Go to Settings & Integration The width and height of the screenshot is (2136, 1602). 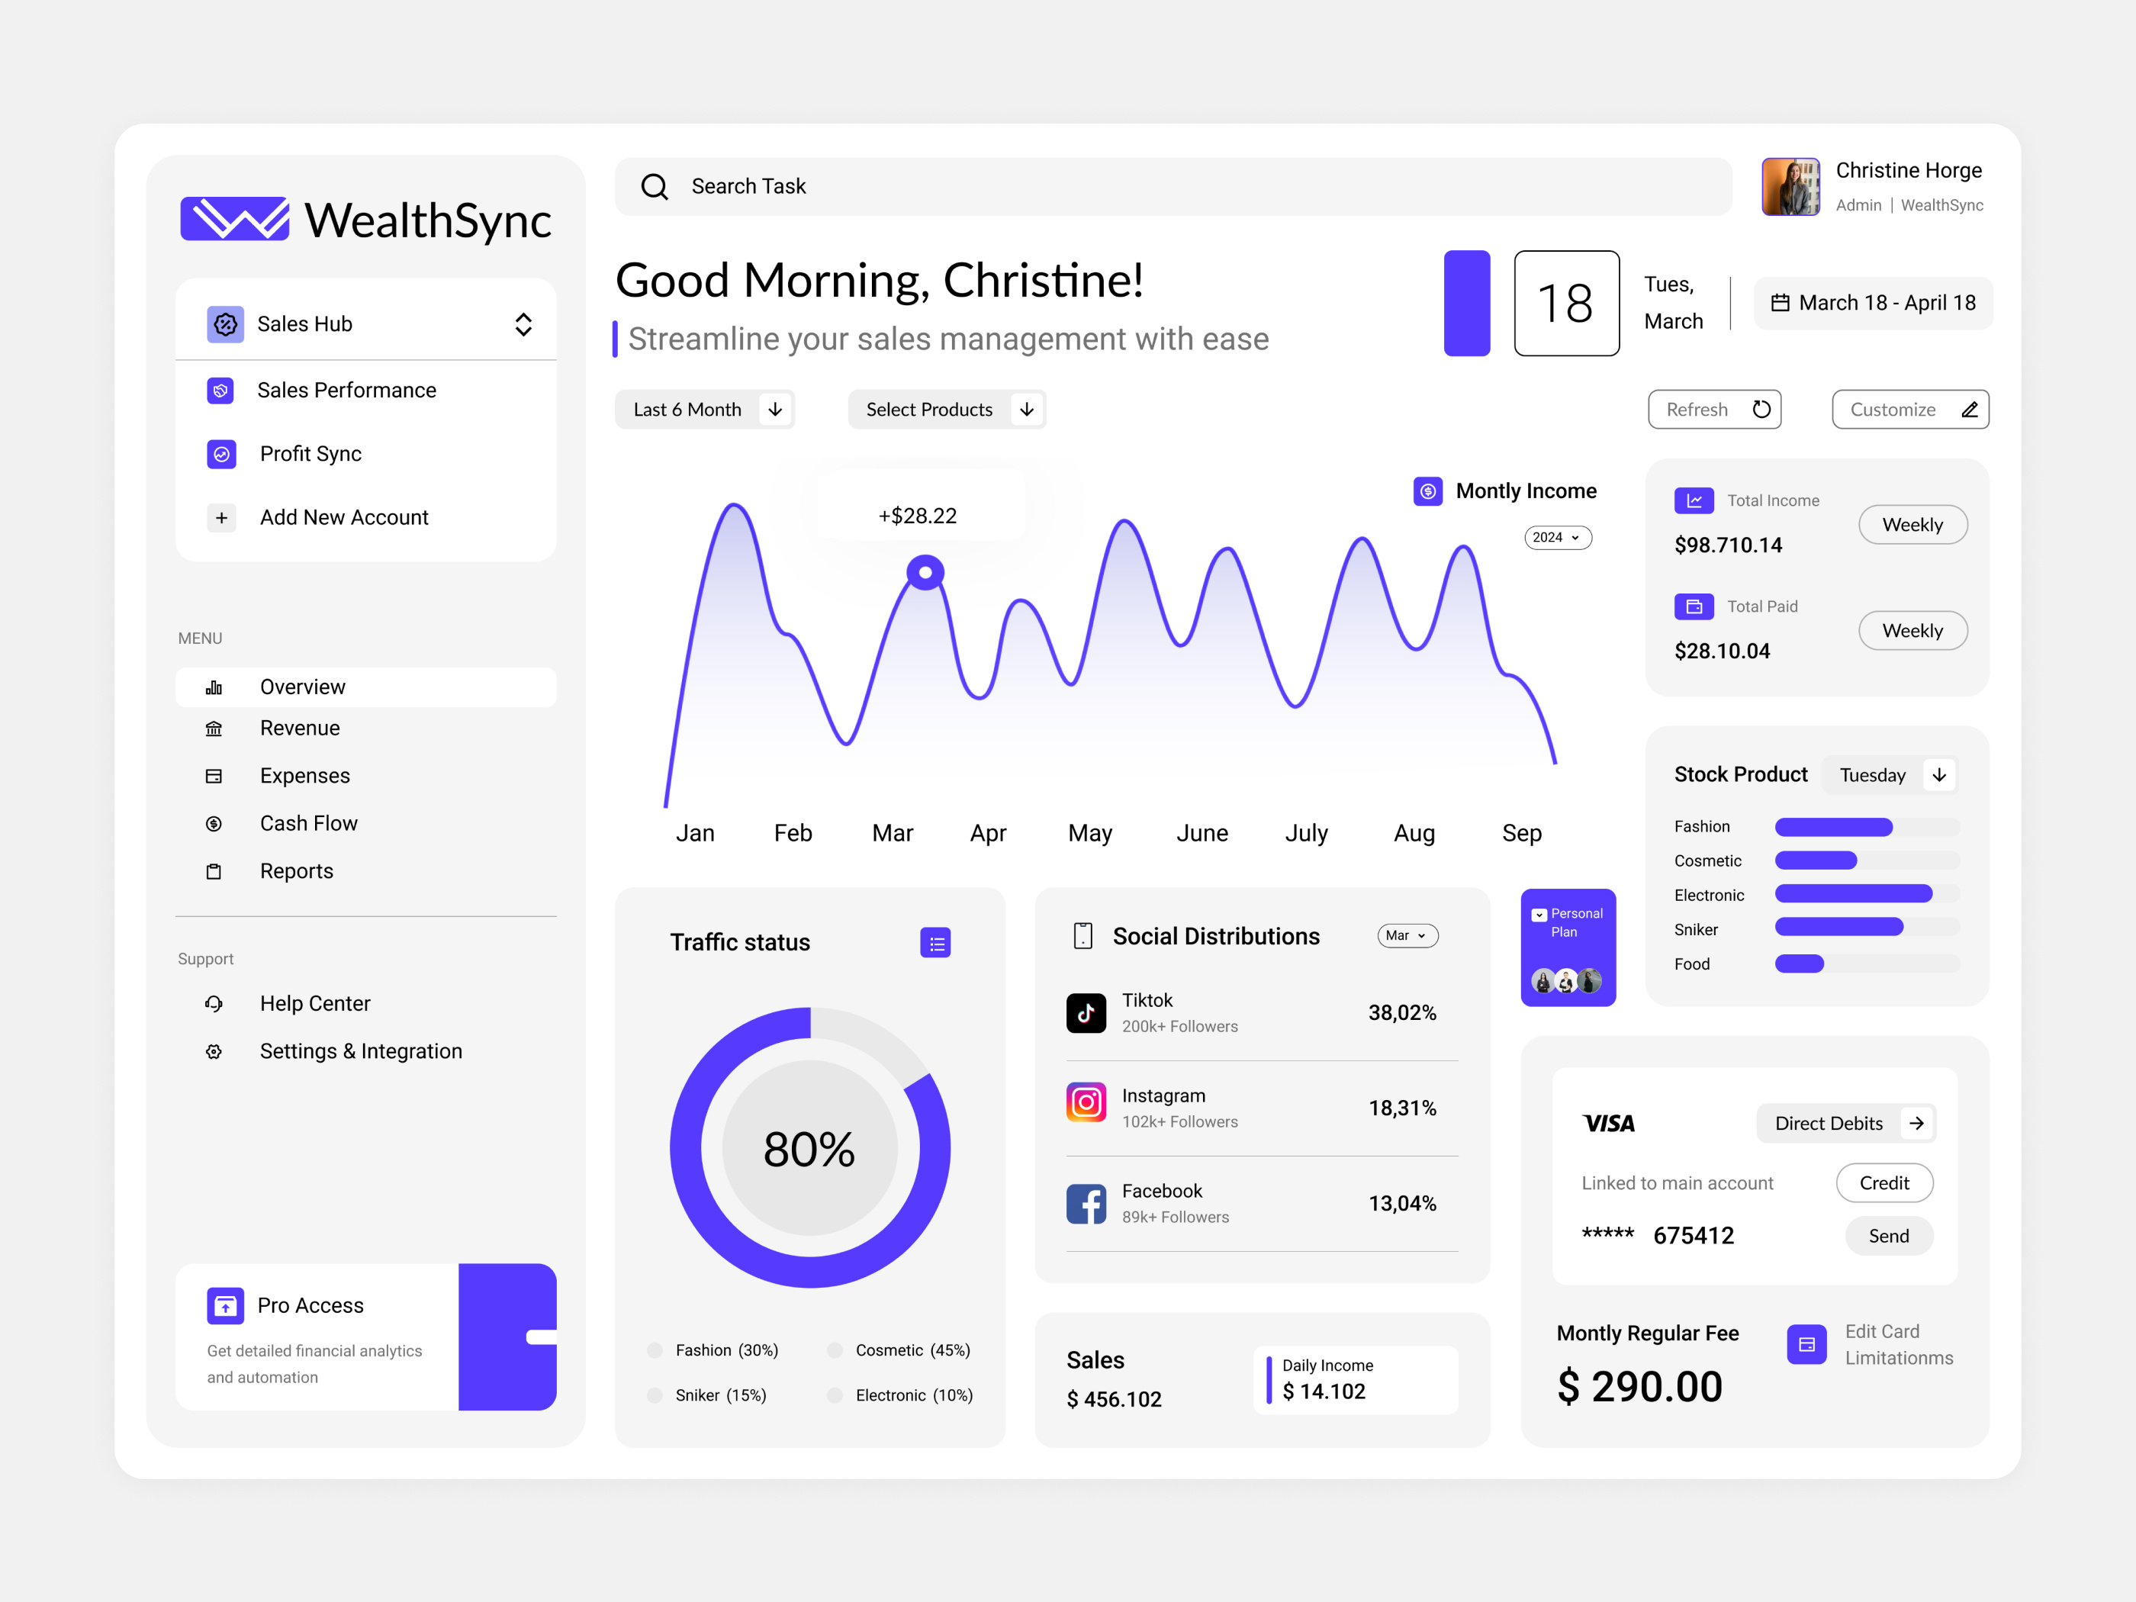pos(360,1050)
